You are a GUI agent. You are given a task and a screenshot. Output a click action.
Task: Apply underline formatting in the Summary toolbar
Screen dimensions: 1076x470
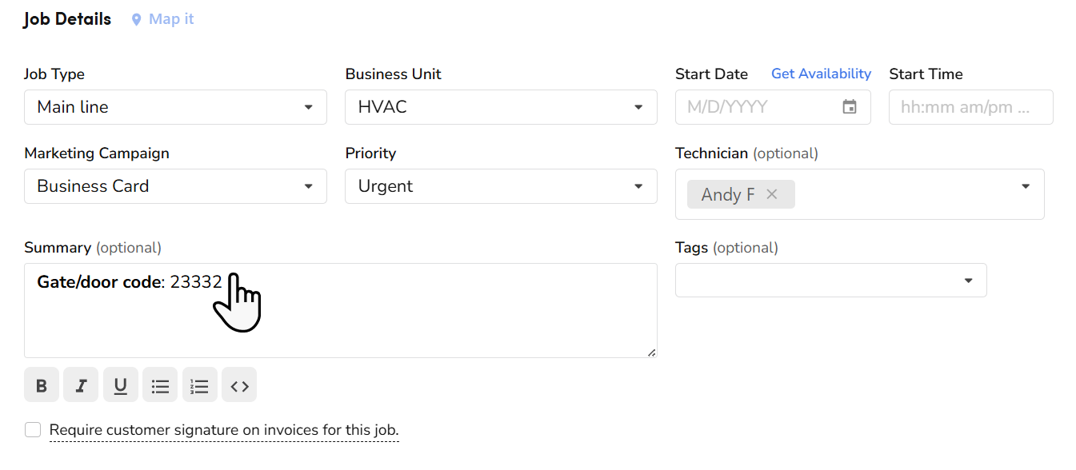click(x=120, y=384)
